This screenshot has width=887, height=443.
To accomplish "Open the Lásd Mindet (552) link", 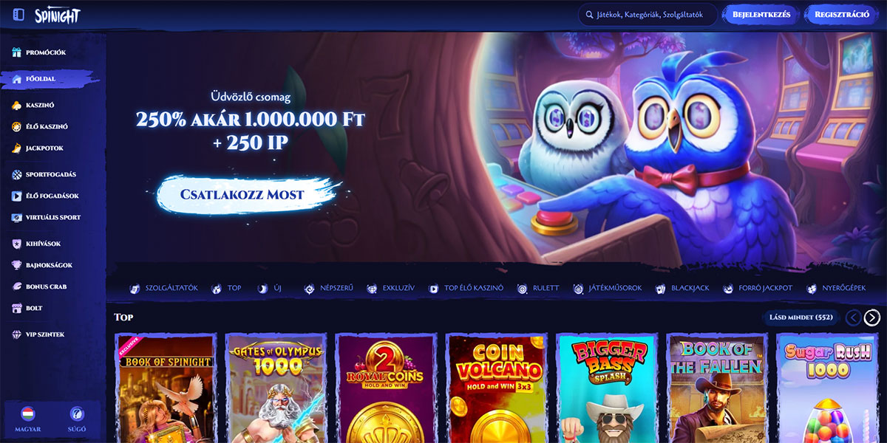I will tap(801, 317).
